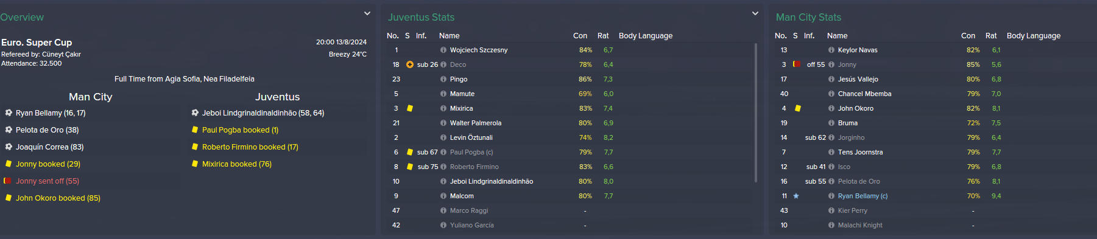Click Jonny sent off (55) event
Screen dimensions: 1097x239
(x=48, y=181)
